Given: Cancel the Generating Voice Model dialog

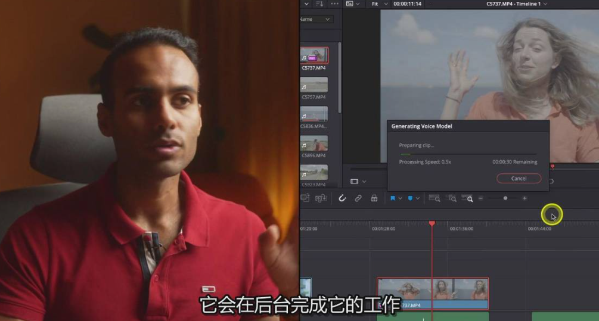Looking at the screenshot, I should tap(519, 179).
